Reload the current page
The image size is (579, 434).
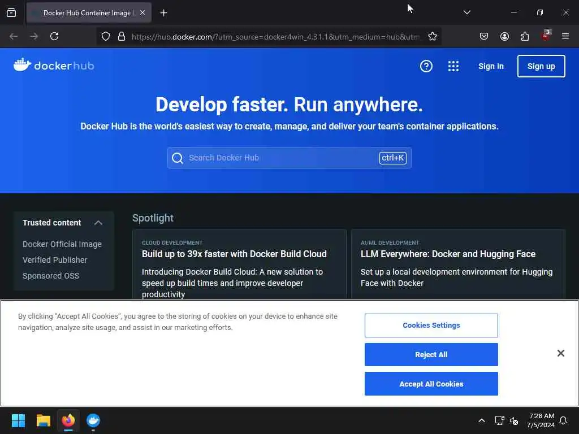point(54,36)
